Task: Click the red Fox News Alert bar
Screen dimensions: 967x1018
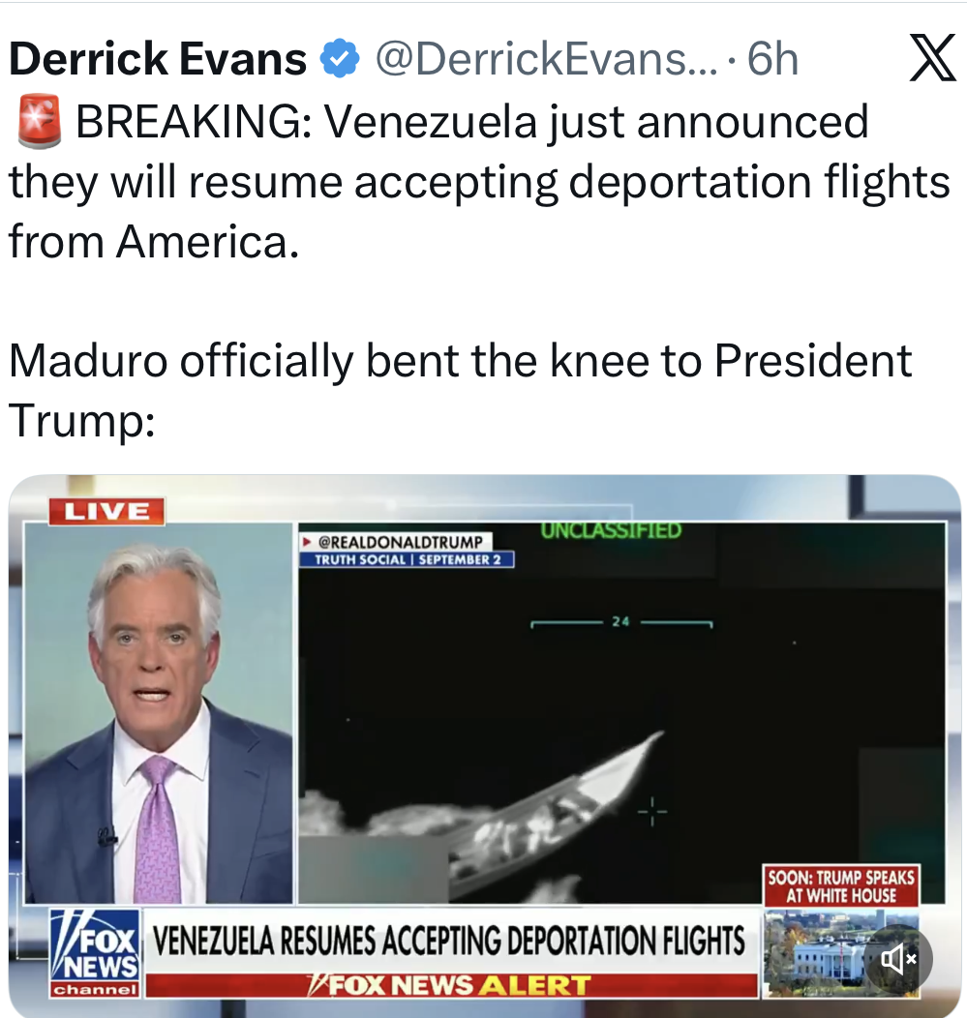Action: point(452,985)
